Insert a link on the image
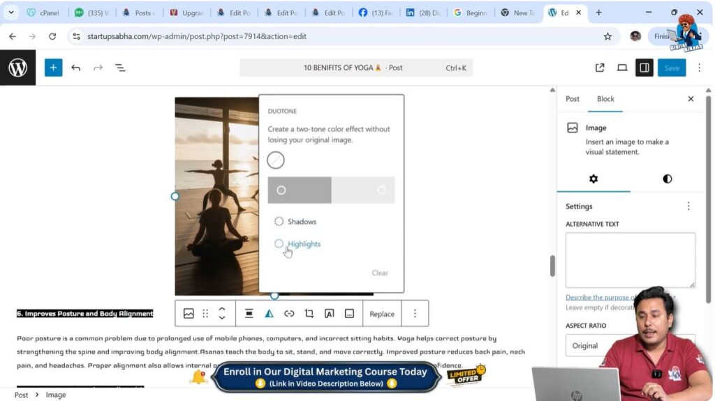This screenshot has height=401, width=715. point(289,314)
